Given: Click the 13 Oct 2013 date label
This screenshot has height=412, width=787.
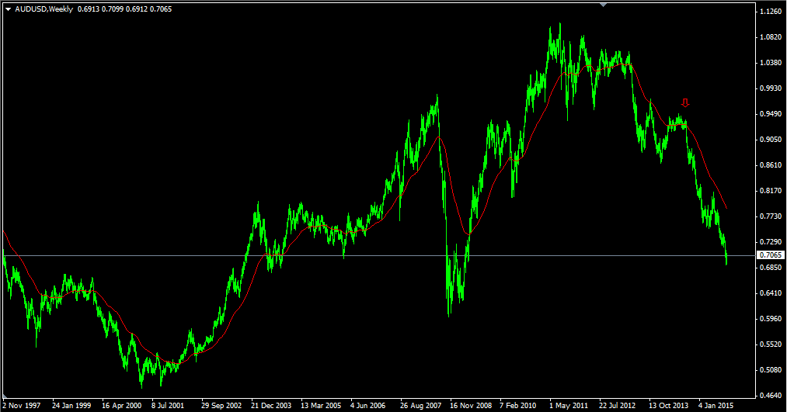Looking at the screenshot, I should pos(669,405).
